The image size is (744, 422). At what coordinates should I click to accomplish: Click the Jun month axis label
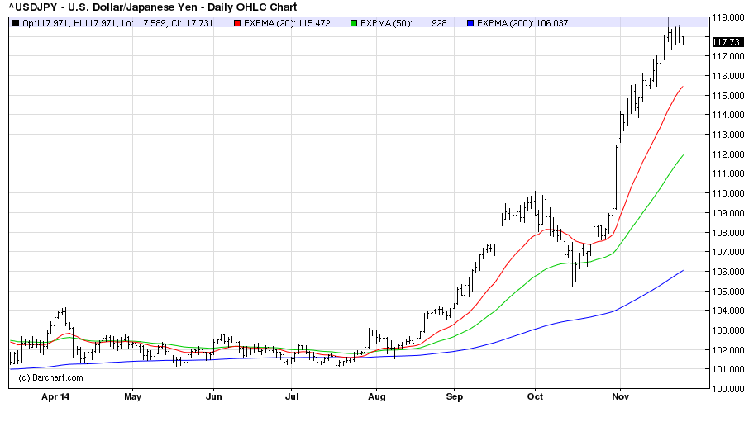(x=213, y=396)
